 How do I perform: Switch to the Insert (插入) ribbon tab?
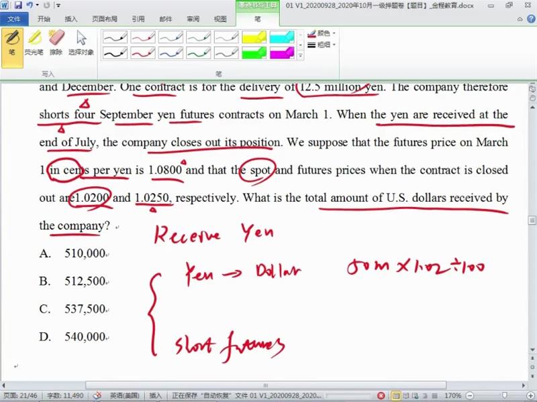71,19
